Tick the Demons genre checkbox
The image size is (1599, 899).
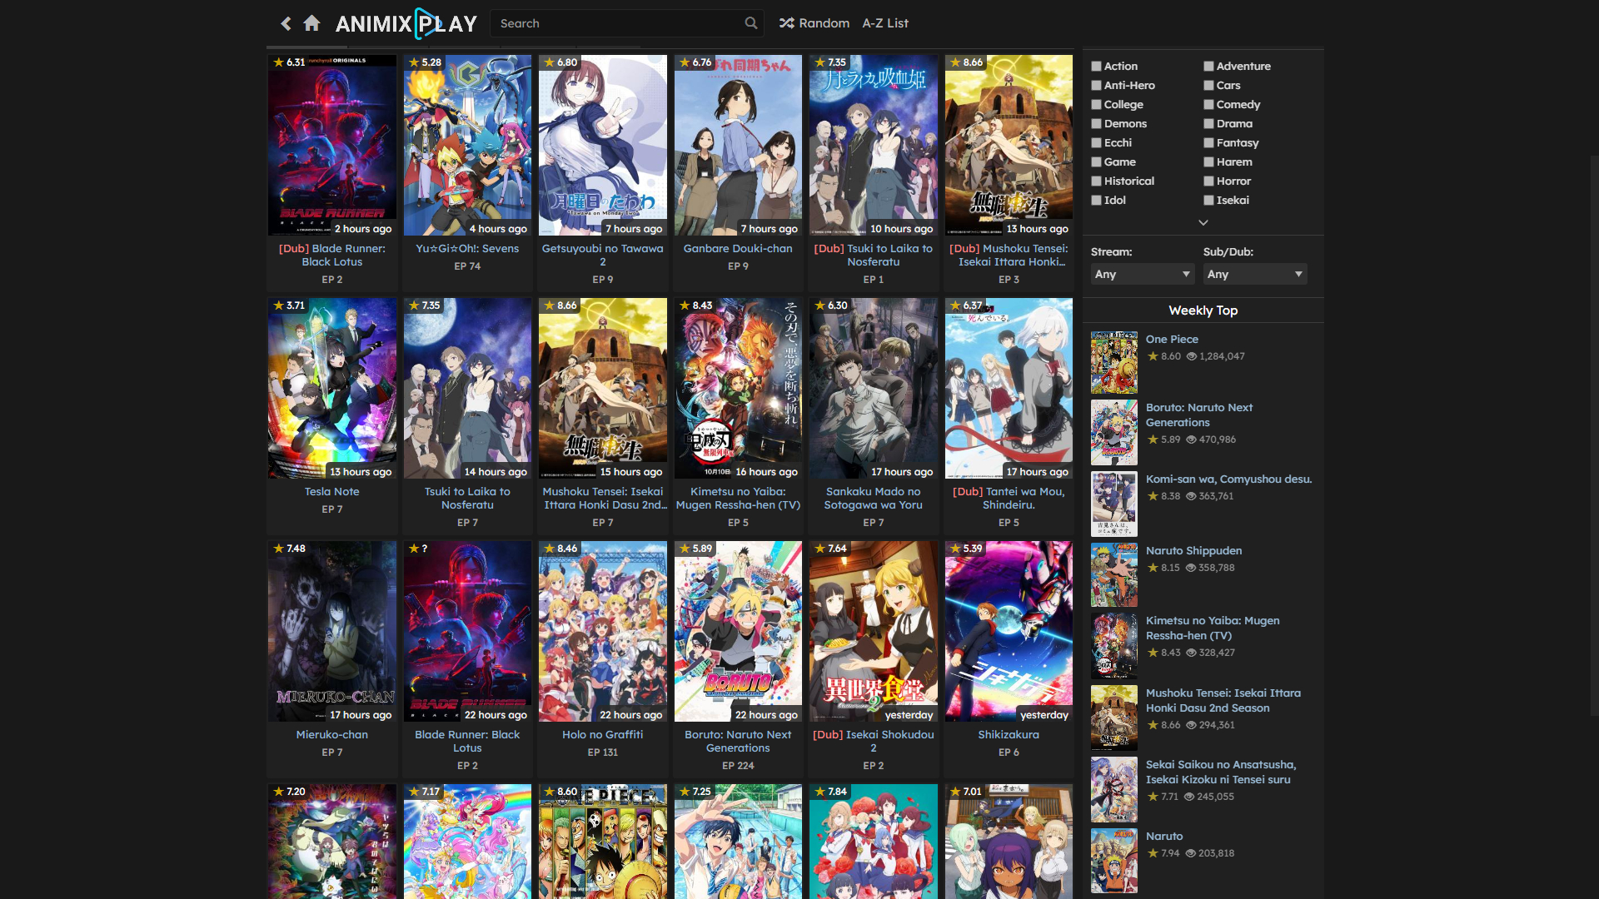coord(1097,123)
